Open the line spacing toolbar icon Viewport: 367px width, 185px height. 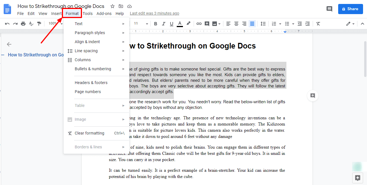pos(263,24)
